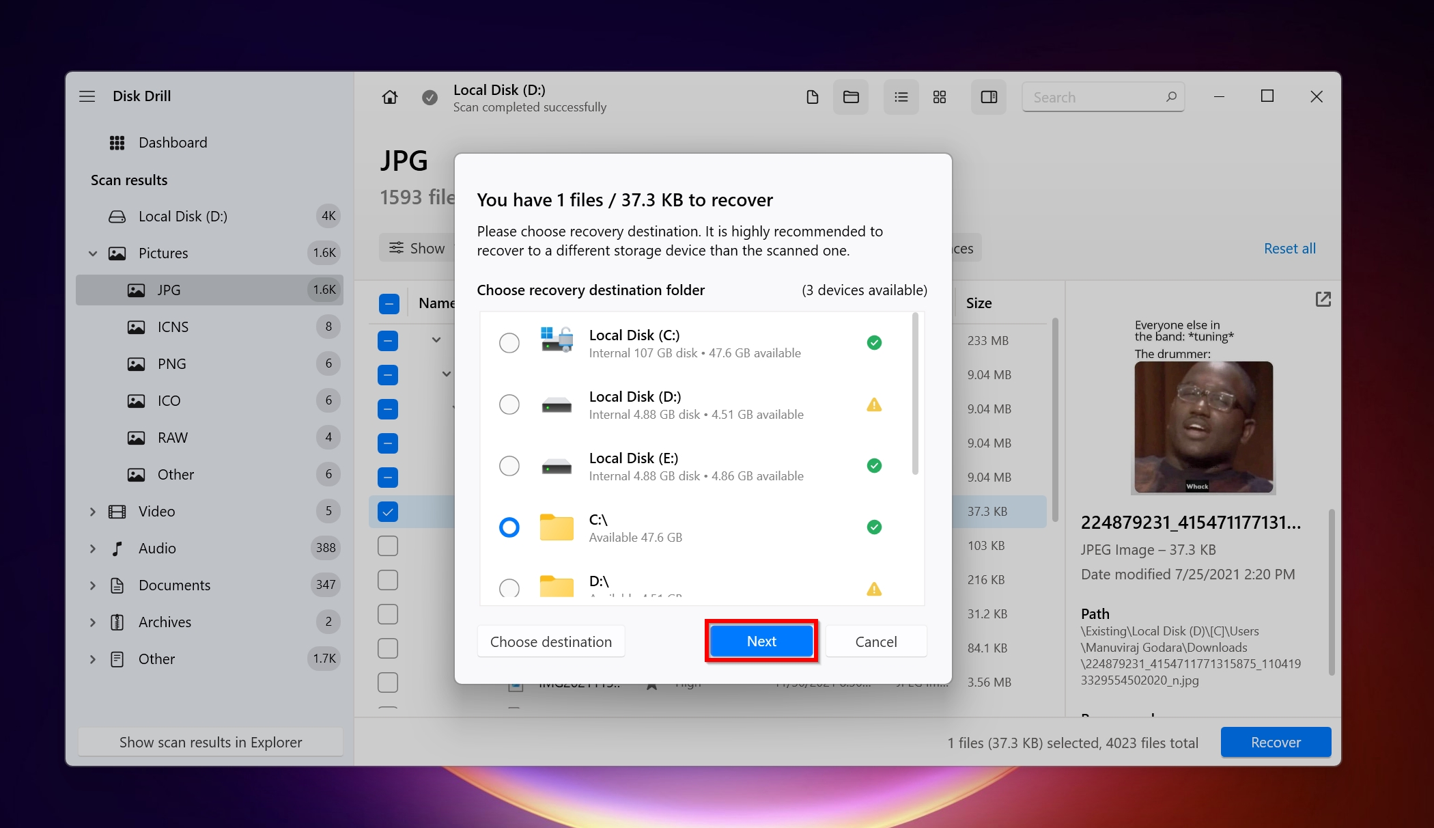Toggle the select-all checkbox in header
The height and width of the screenshot is (828, 1434).
tap(389, 303)
